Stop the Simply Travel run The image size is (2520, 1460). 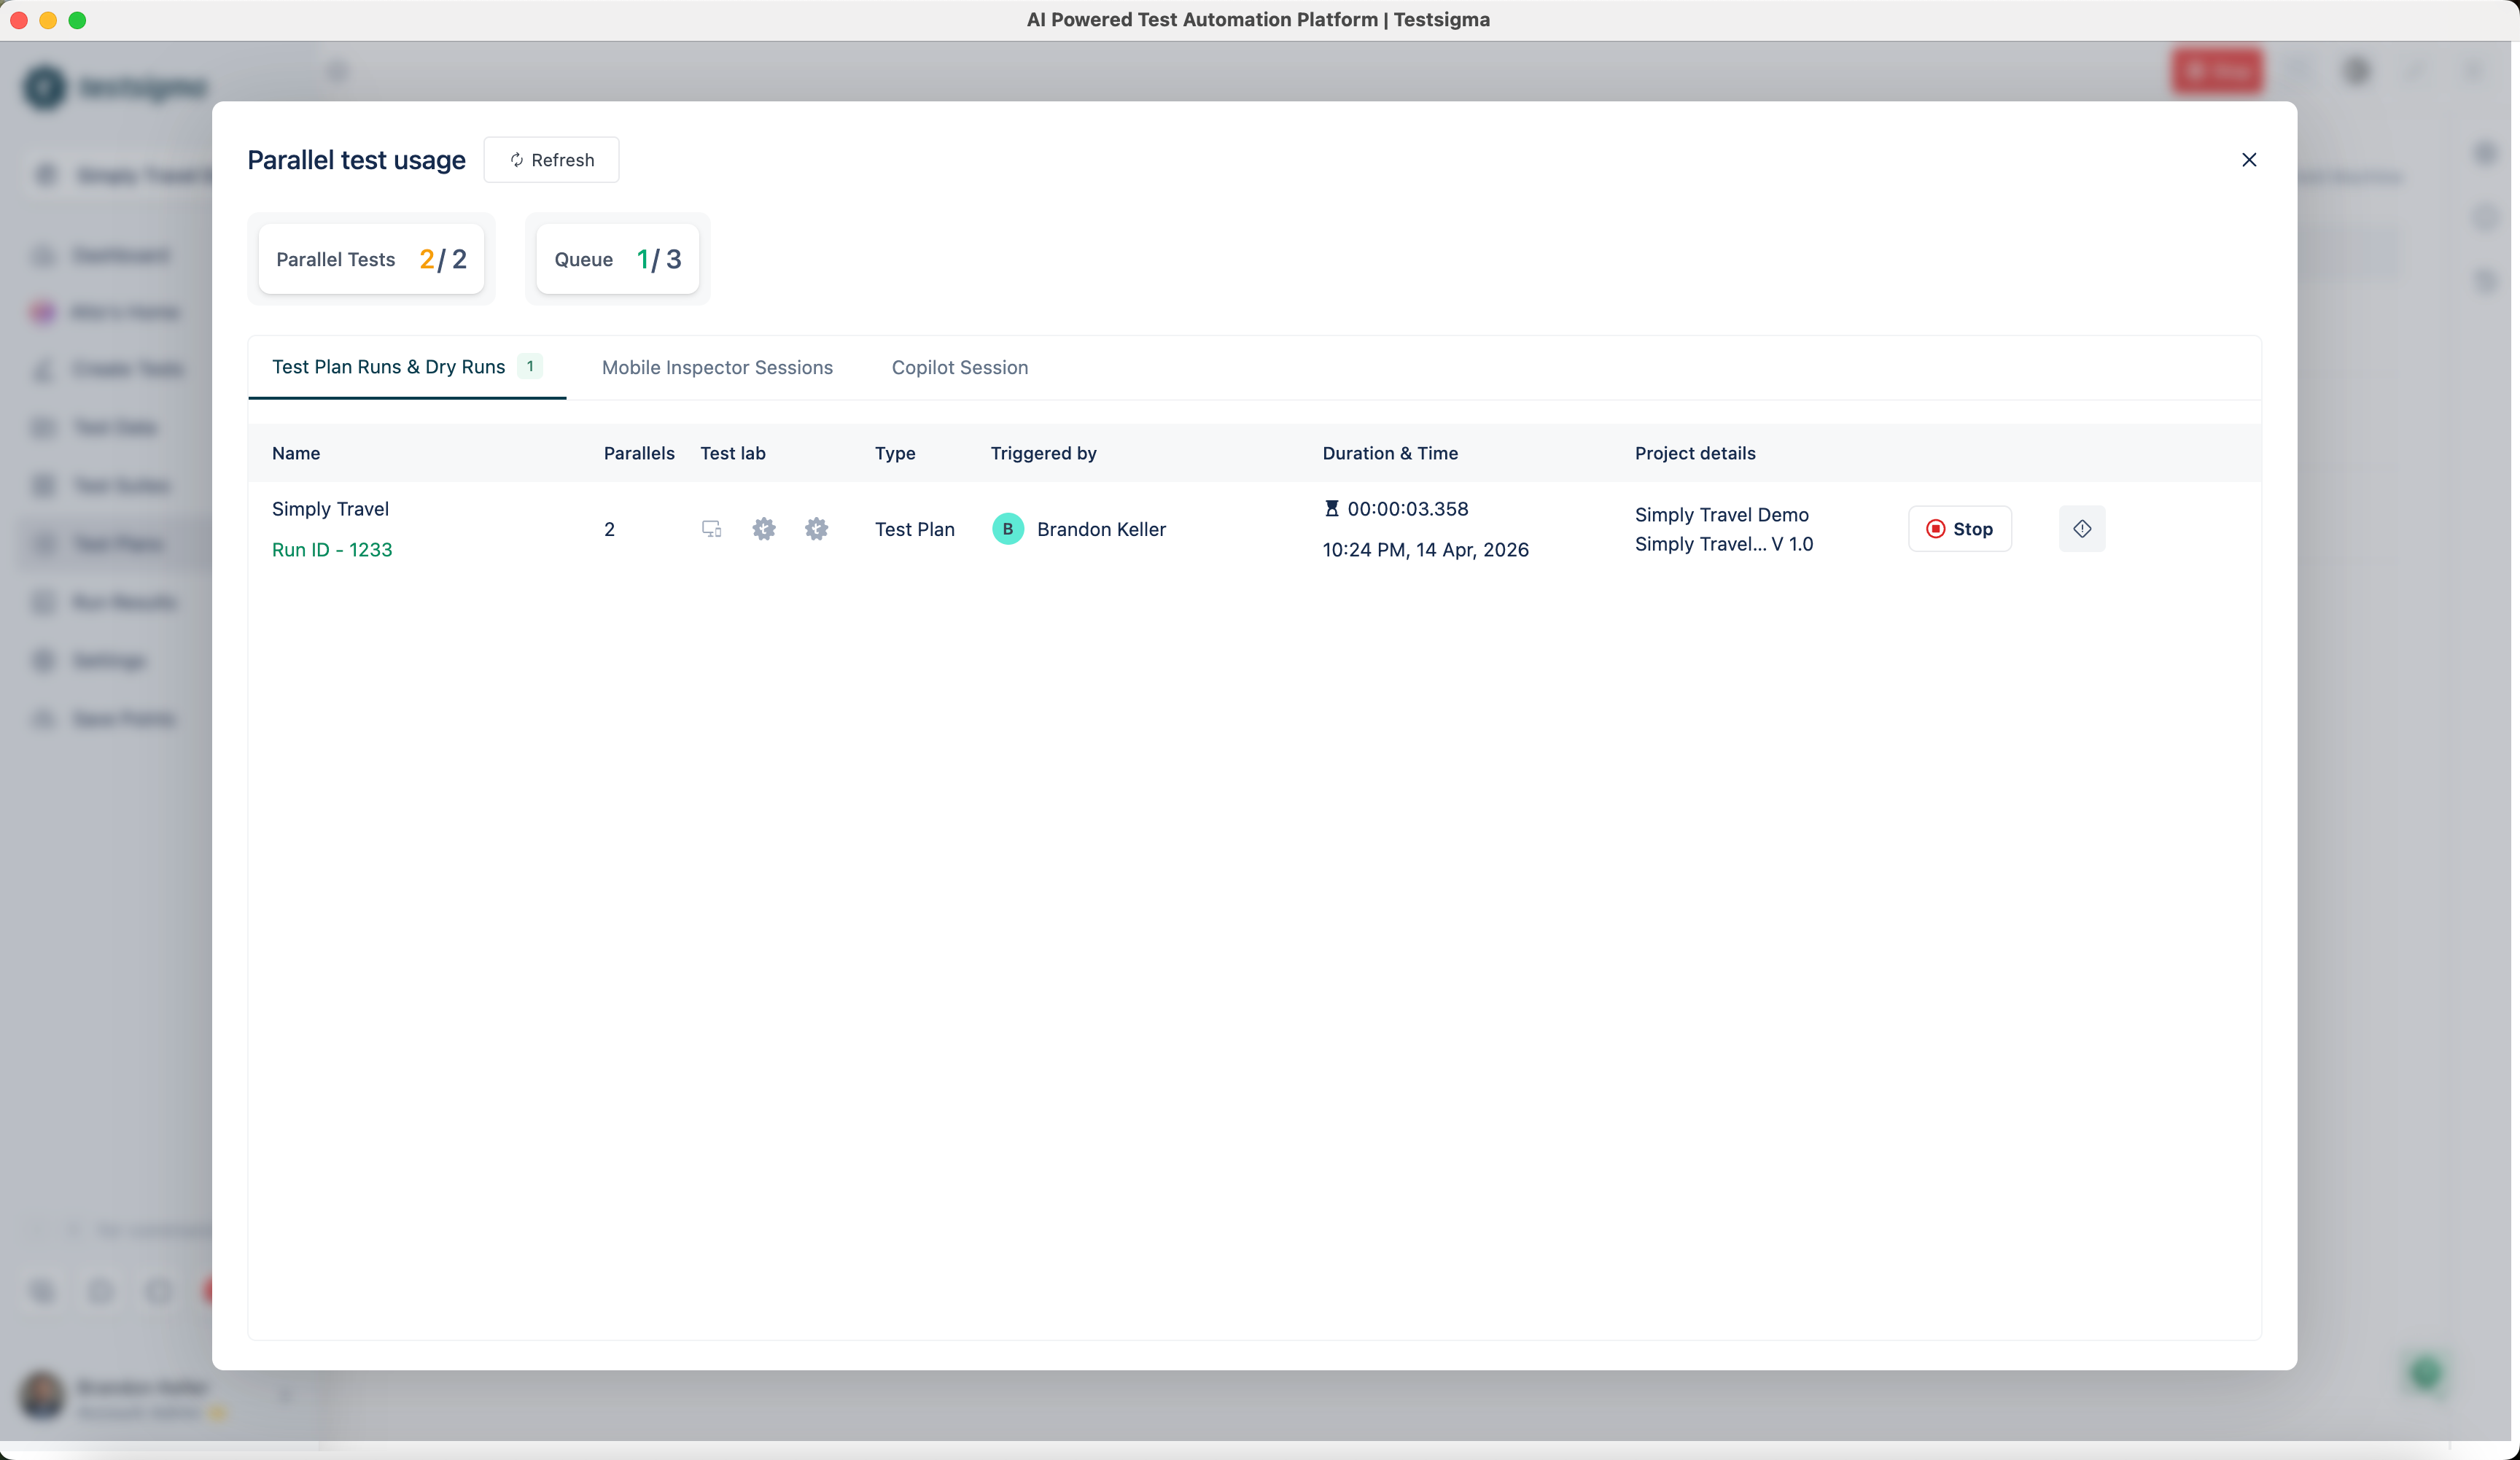pos(1959,529)
